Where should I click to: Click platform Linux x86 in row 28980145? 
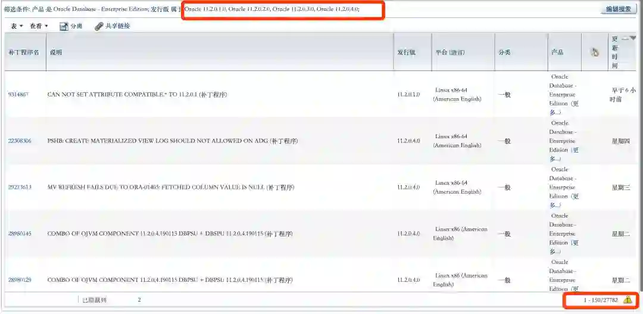coord(460,234)
